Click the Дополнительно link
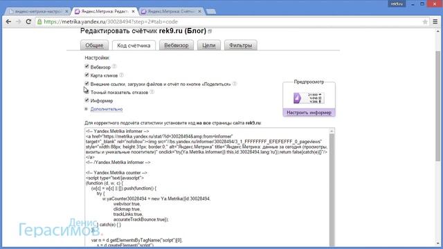Image resolution: width=443 pixels, height=249 pixels. [107, 109]
